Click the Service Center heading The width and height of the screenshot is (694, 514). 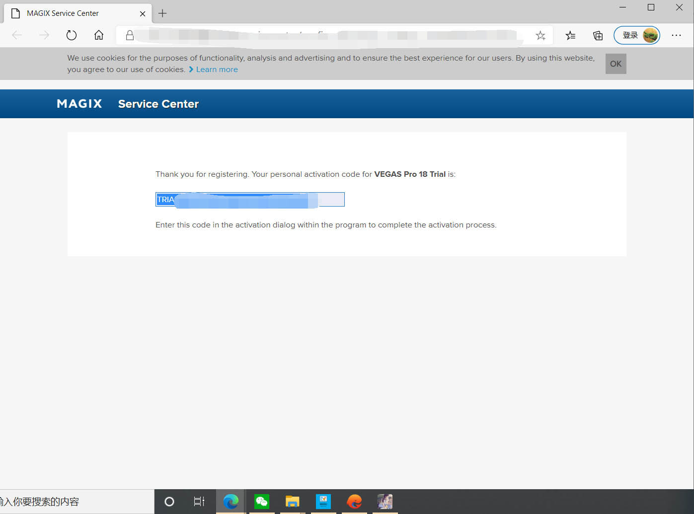pyautogui.click(x=158, y=104)
